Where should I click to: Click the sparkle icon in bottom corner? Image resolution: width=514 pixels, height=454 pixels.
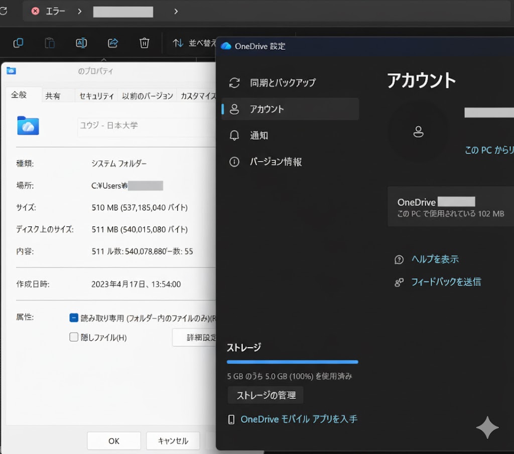(x=487, y=427)
